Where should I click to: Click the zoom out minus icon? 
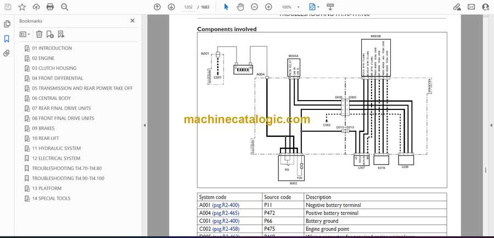(255, 7)
